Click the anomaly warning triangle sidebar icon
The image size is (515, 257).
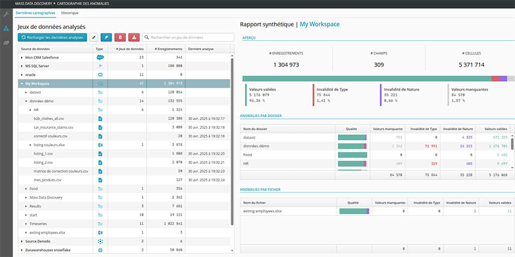pyautogui.click(x=6, y=29)
